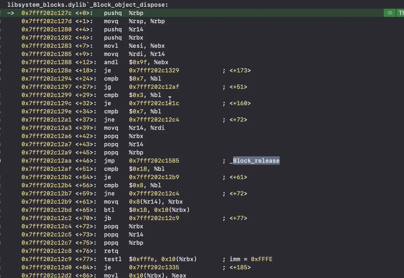Click the green thread stack-lines icon
Image resolution: width=404 pixels, height=278 pixels.
coord(389,13)
